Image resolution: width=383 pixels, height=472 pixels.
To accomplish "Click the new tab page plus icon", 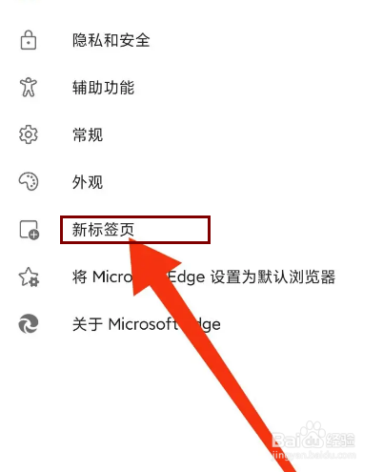I will click(x=29, y=230).
